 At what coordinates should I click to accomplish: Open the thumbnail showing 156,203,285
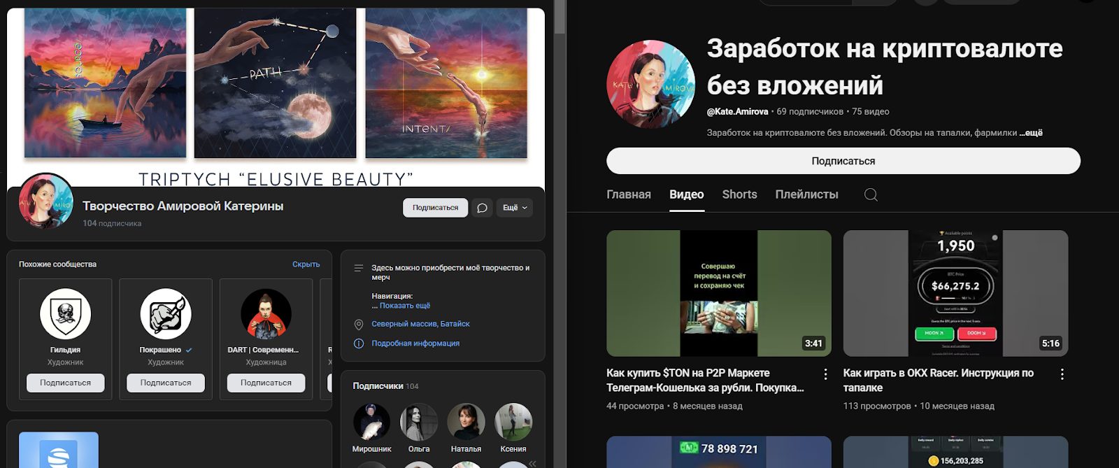955,452
